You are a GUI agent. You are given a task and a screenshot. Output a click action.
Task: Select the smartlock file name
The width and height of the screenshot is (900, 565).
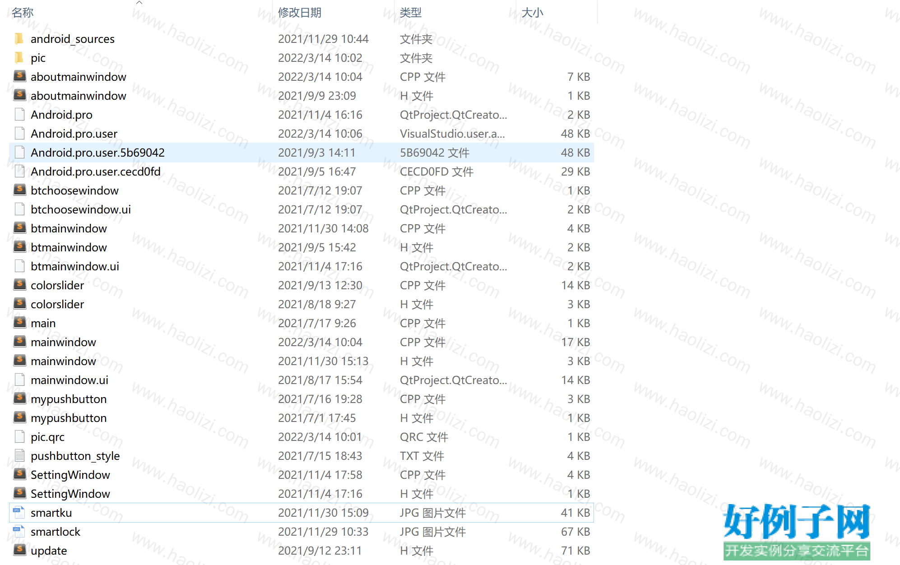(56, 532)
